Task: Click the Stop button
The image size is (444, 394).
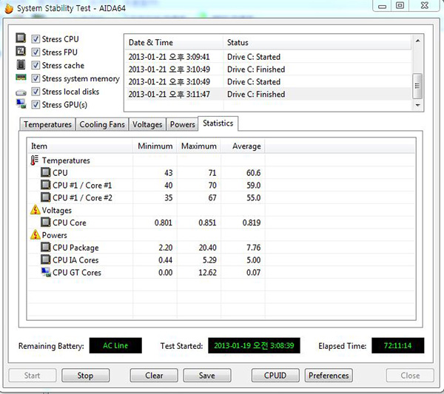Action: point(86,376)
